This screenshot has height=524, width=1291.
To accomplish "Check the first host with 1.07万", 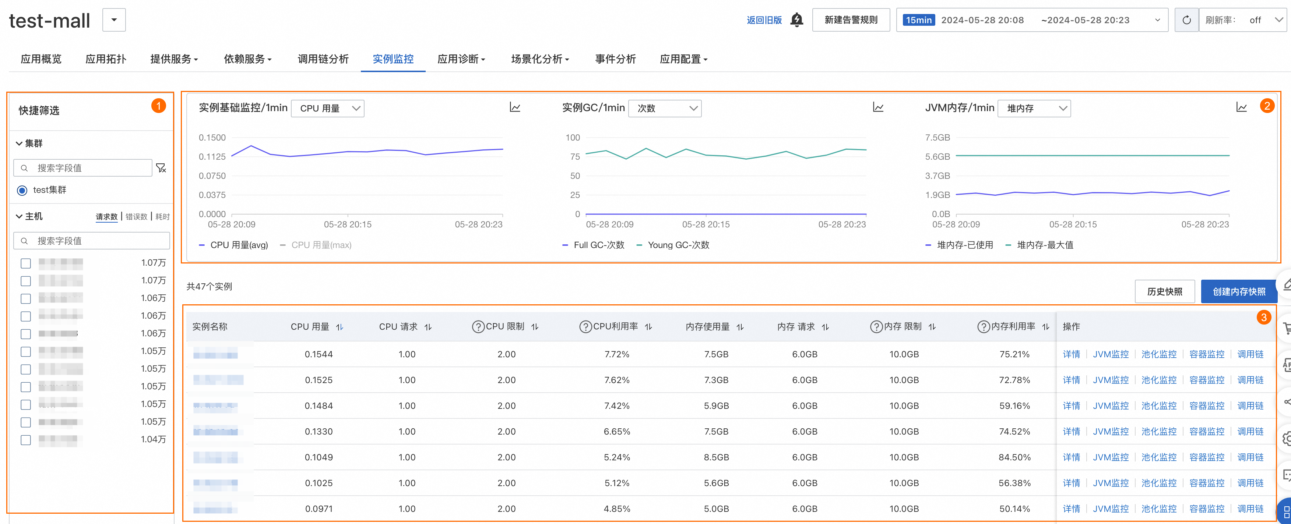I will (x=25, y=263).
